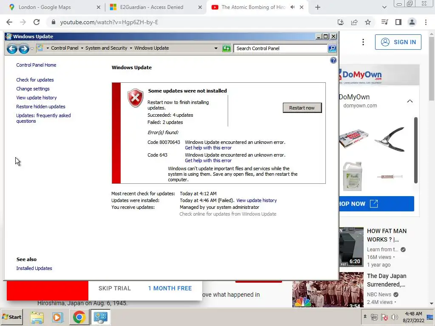
Task: Show hidden tray icons arrow
Action: point(365,316)
